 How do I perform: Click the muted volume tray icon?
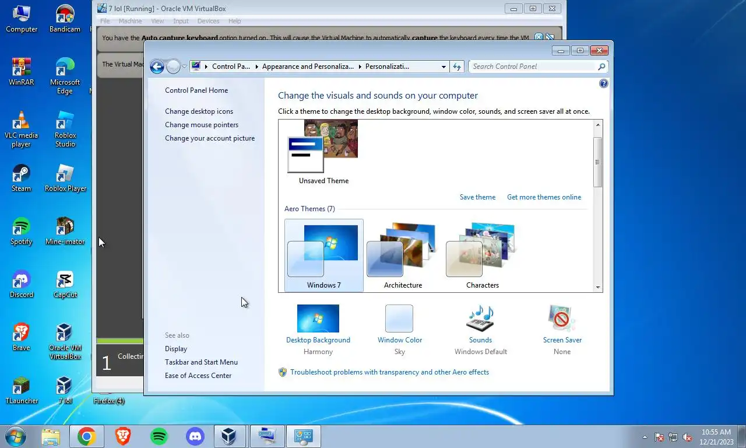click(687, 437)
